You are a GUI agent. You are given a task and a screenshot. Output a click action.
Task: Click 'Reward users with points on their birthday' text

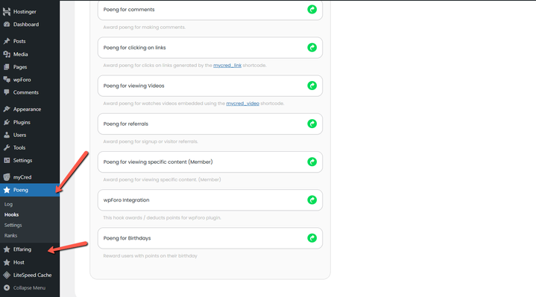click(150, 256)
